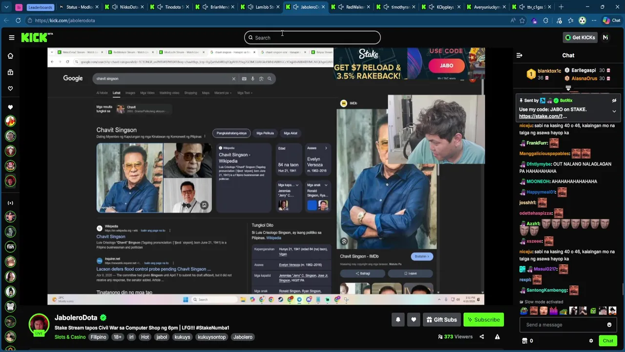Open the chat shop icon beside 0
This screenshot has width=625, height=352.
click(x=524, y=341)
